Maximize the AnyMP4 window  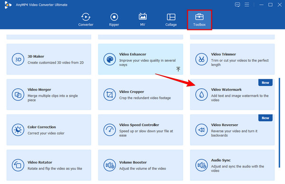270,5
